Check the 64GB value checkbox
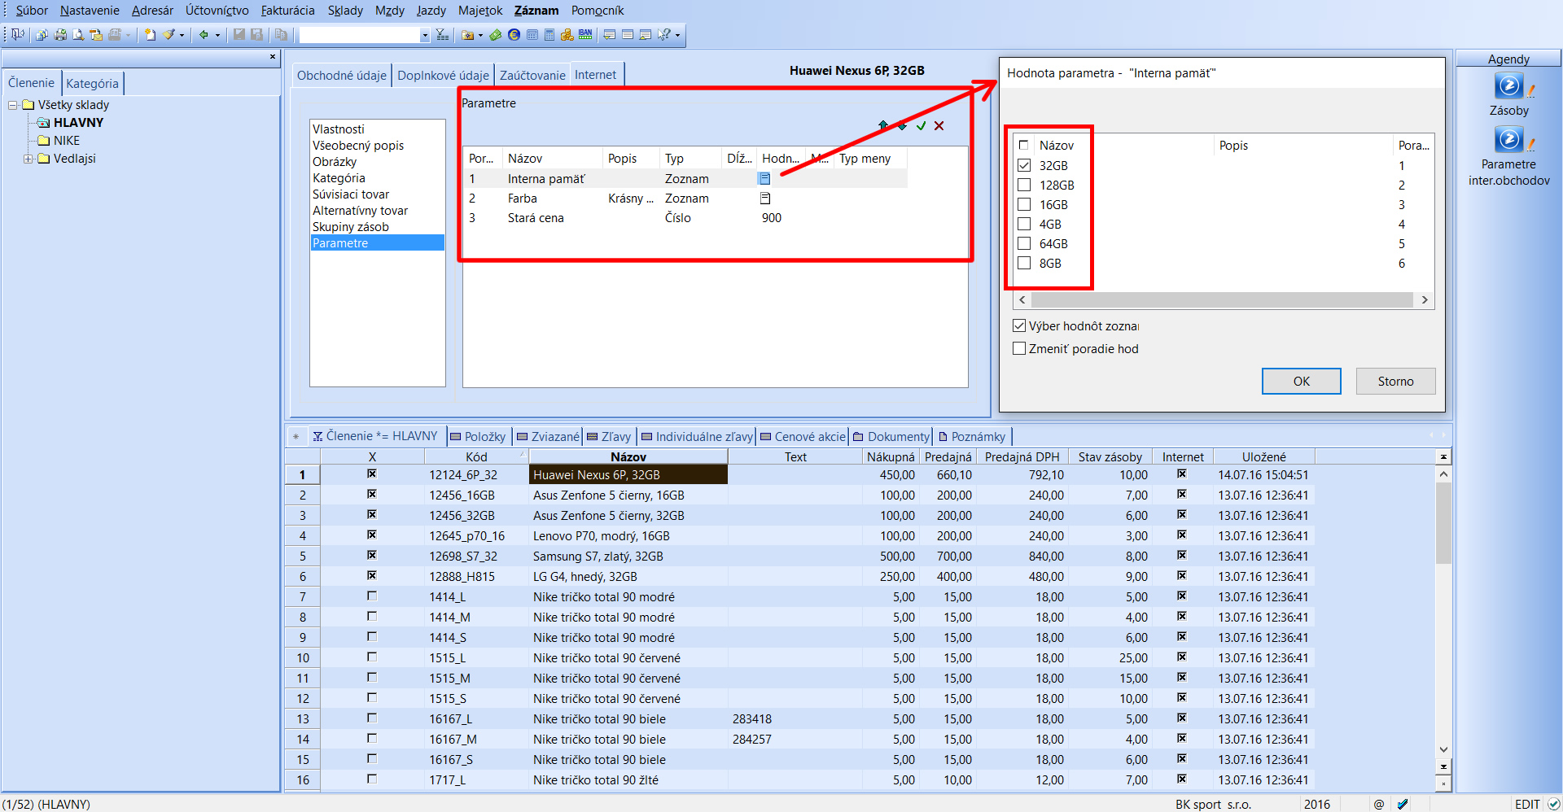 click(x=1024, y=243)
